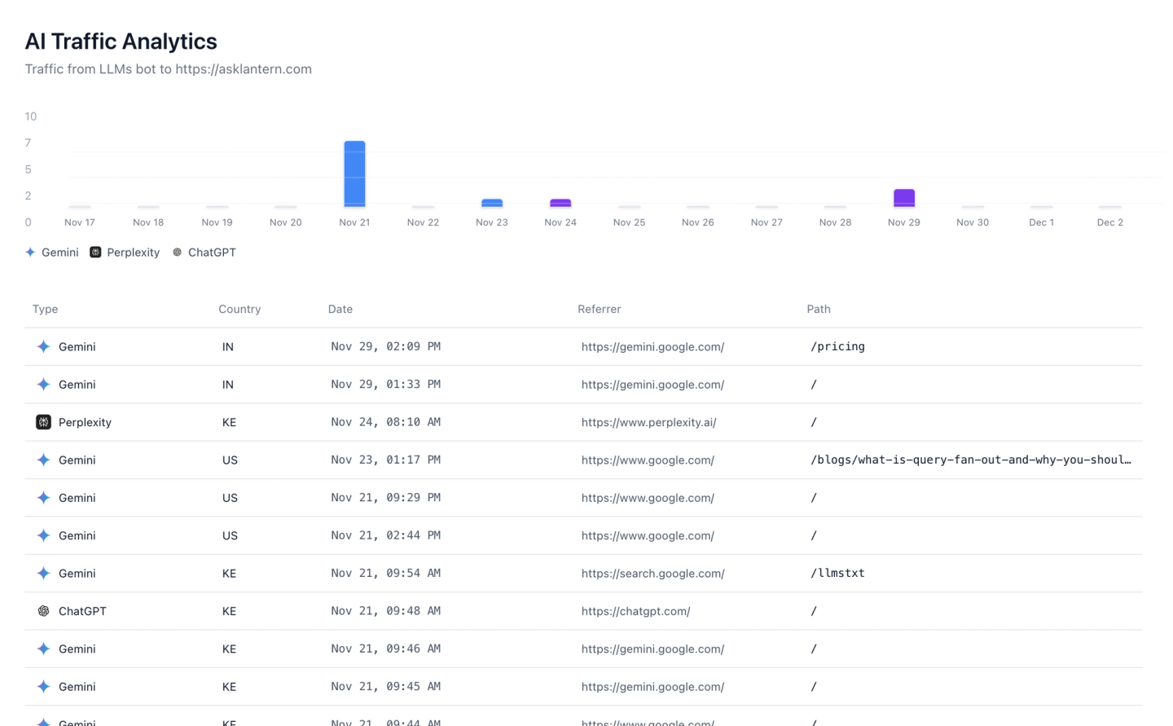This screenshot has height=726, width=1173.
Task: Click the Perplexity icon in the Nov 24 row
Action: click(x=44, y=422)
